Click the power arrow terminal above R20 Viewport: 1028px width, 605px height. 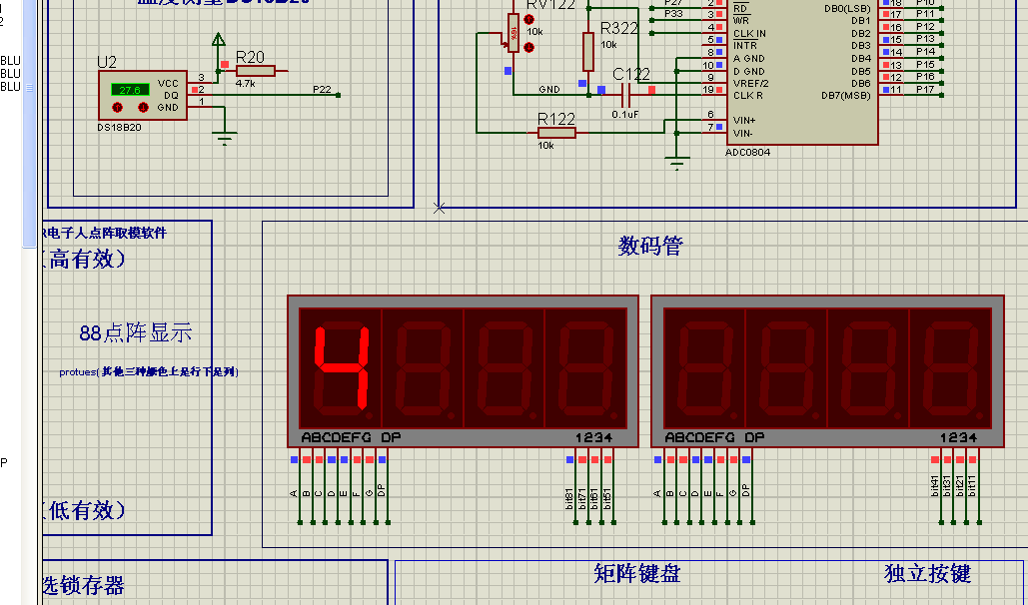pyautogui.click(x=219, y=39)
